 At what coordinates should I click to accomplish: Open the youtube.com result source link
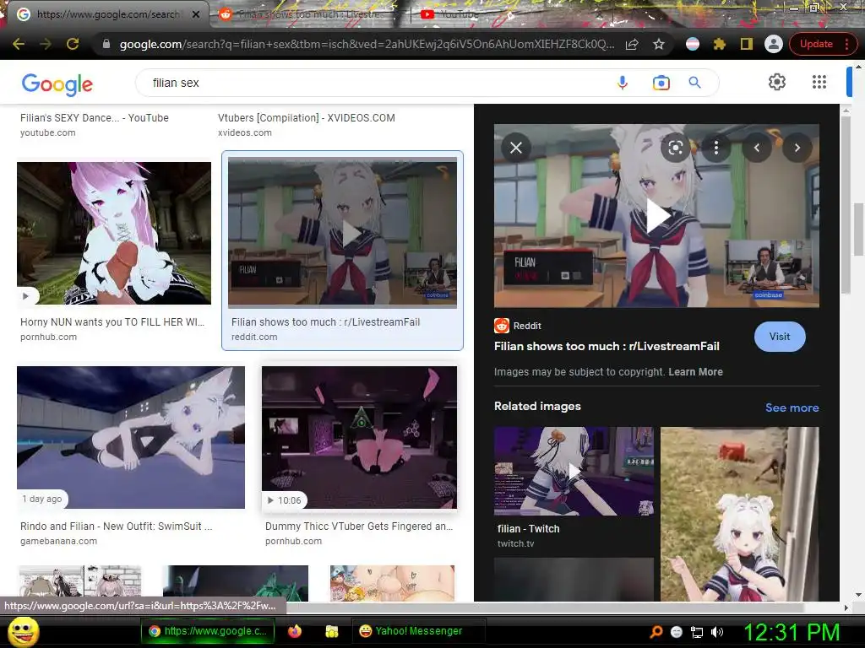click(47, 132)
